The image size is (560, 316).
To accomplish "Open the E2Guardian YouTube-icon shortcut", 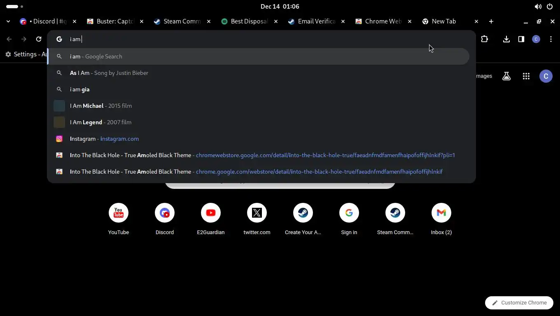I will click(211, 219).
